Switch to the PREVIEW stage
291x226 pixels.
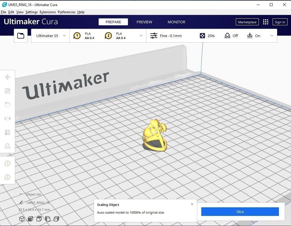[x=144, y=22]
